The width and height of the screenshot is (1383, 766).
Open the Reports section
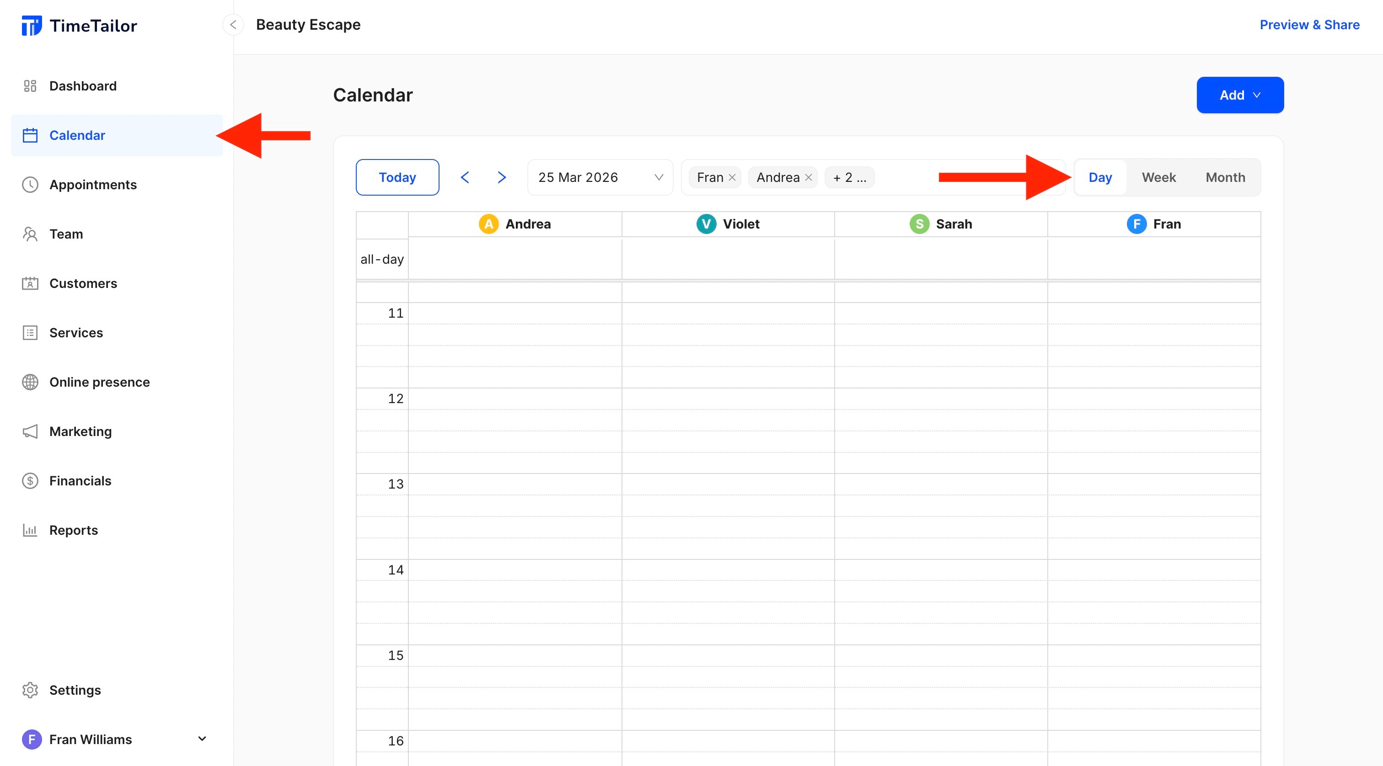point(74,530)
